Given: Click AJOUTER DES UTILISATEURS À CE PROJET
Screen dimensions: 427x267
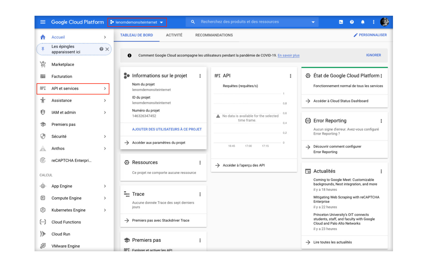Looking at the screenshot, I should coord(167,129).
